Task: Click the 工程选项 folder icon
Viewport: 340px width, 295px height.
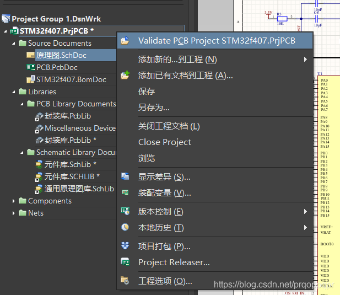Action: (x=125, y=281)
